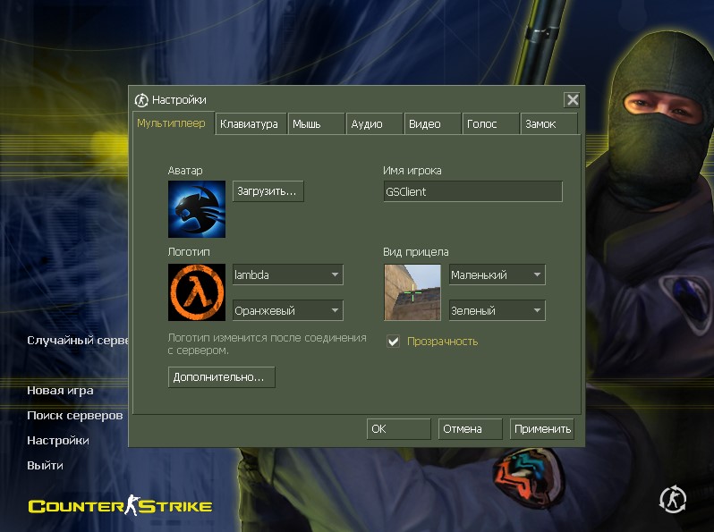Expand the Оранжевый logo color dropdown

(286, 311)
